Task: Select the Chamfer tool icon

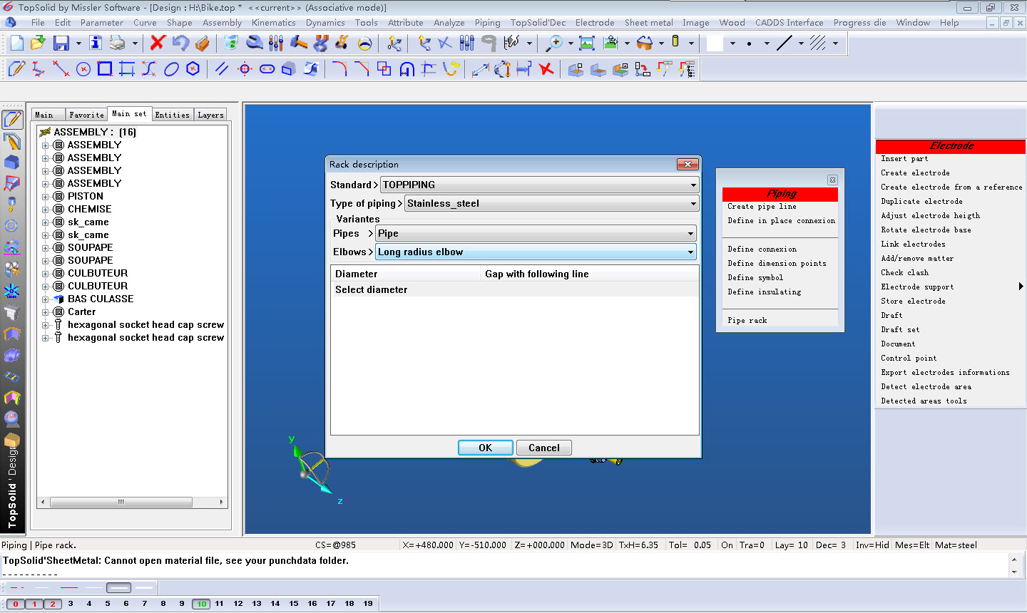Action: click(362, 69)
